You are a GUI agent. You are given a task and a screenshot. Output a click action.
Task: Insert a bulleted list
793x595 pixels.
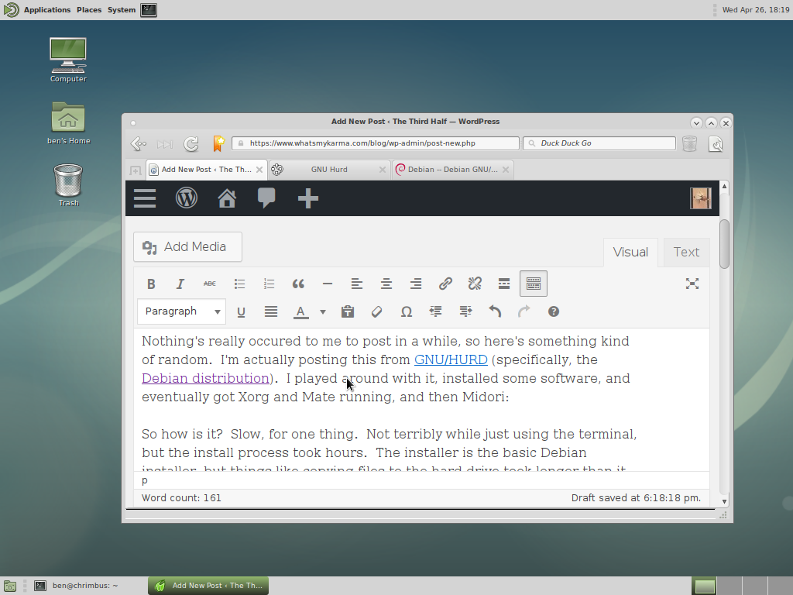click(240, 284)
